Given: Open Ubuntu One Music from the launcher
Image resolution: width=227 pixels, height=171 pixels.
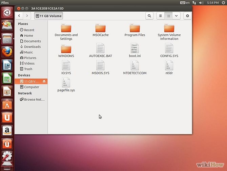Looking at the screenshot, I should [7, 144].
